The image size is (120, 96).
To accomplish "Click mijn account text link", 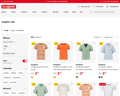I will 86,7.
